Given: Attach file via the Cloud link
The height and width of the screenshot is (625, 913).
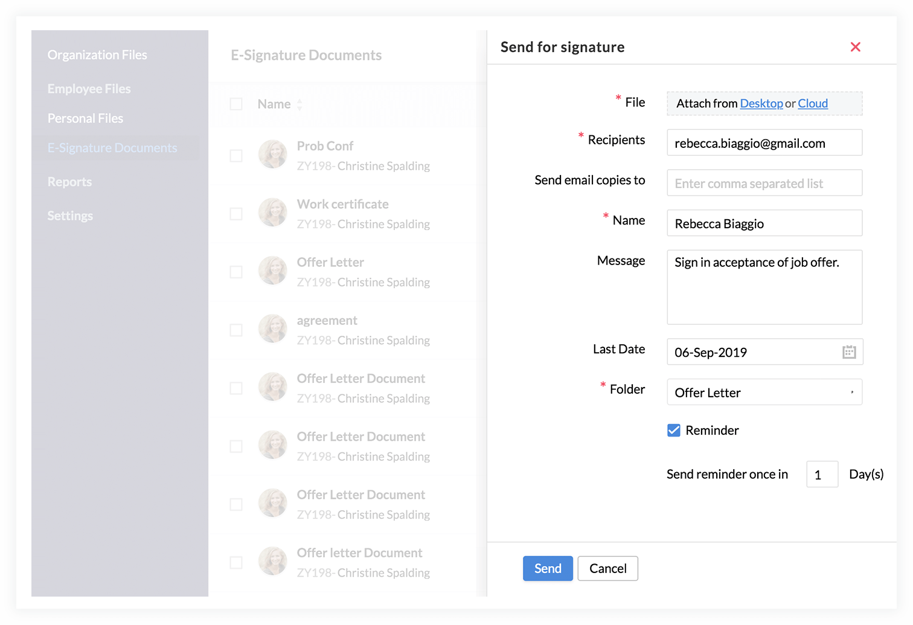Looking at the screenshot, I should coord(812,103).
